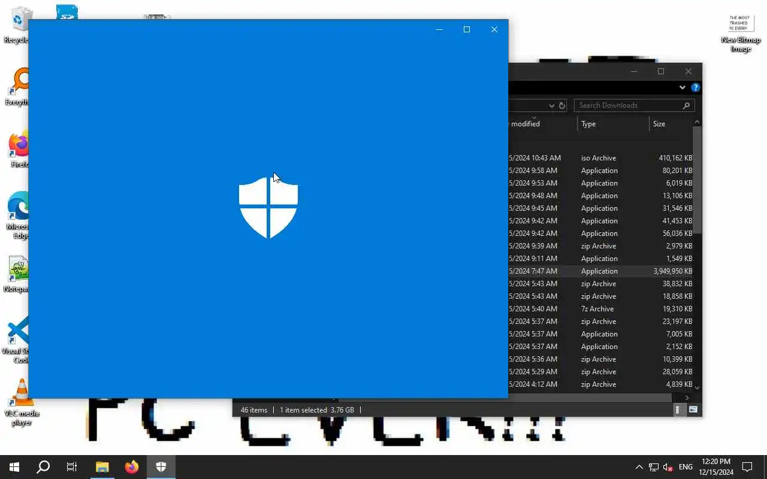Select the file sized 28,059 KB

(600, 372)
